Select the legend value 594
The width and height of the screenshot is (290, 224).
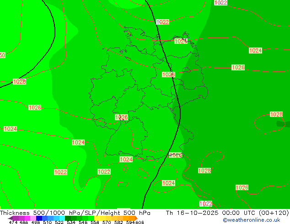[130, 222]
